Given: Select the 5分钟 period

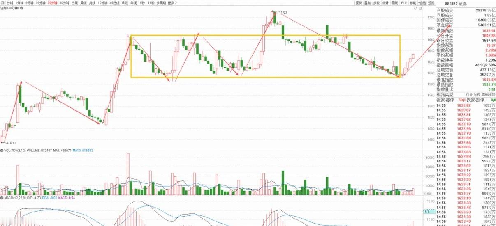Looking at the screenshot, I should point(30,2).
